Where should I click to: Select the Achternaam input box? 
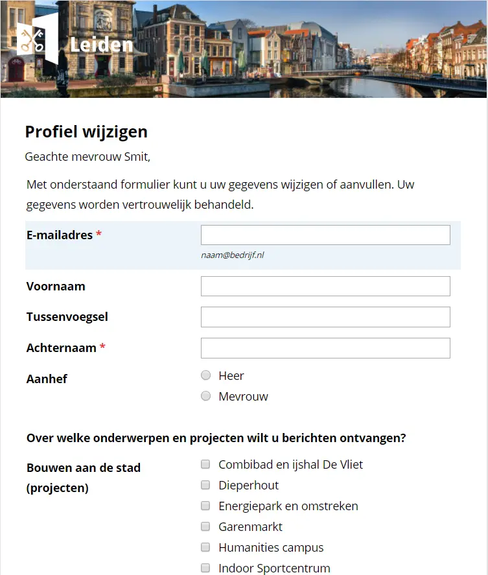click(x=325, y=348)
